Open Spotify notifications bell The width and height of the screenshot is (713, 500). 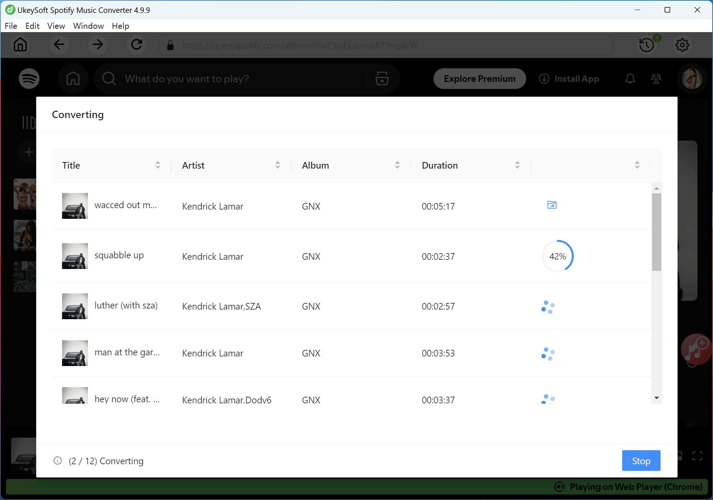630,79
